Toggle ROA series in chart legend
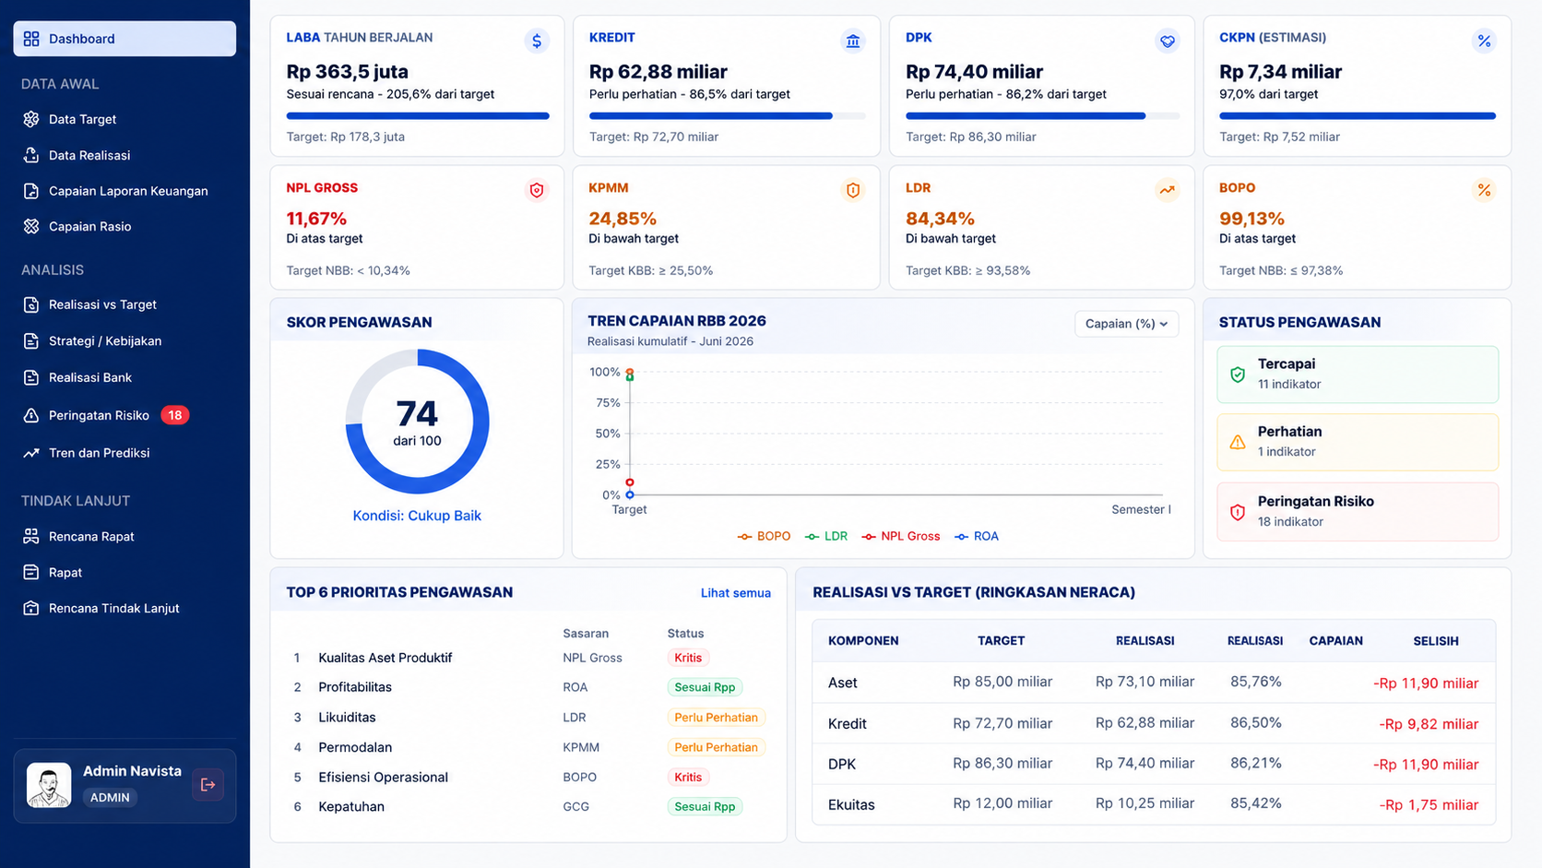The image size is (1542, 868). click(977, 536)
